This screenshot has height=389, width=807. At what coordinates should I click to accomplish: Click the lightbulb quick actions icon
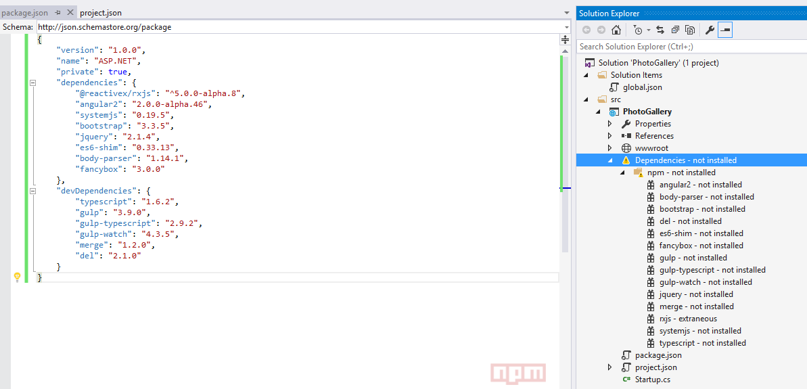pos(18,277)
